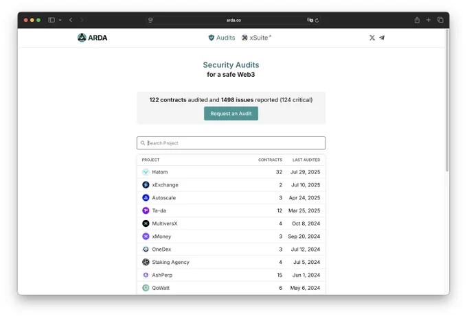Open the Audits nav link
The image size is (467, 318).
click(222, 38)
